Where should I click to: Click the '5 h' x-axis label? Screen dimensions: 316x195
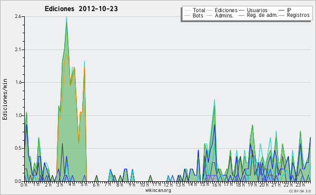coord(84,184)
